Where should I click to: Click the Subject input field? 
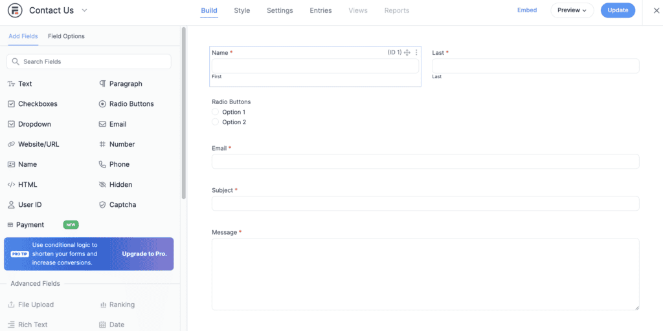(x=425, y=204)
